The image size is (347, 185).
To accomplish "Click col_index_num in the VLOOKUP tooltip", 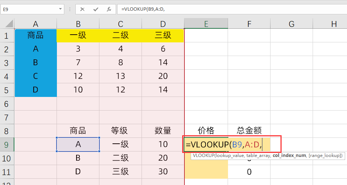I will [x=289, y=156].
